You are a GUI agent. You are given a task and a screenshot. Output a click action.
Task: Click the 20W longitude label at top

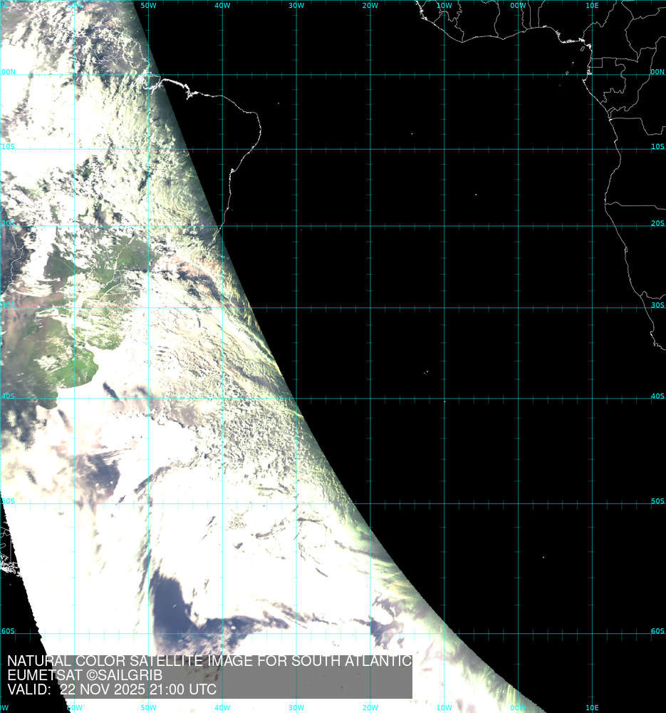click(370, 5)
